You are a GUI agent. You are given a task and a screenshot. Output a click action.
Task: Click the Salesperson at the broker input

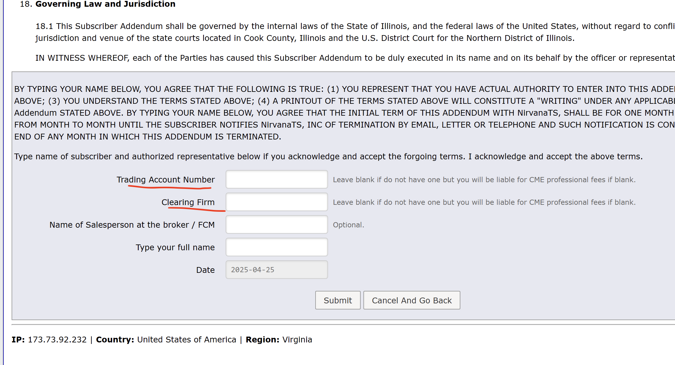277,225
